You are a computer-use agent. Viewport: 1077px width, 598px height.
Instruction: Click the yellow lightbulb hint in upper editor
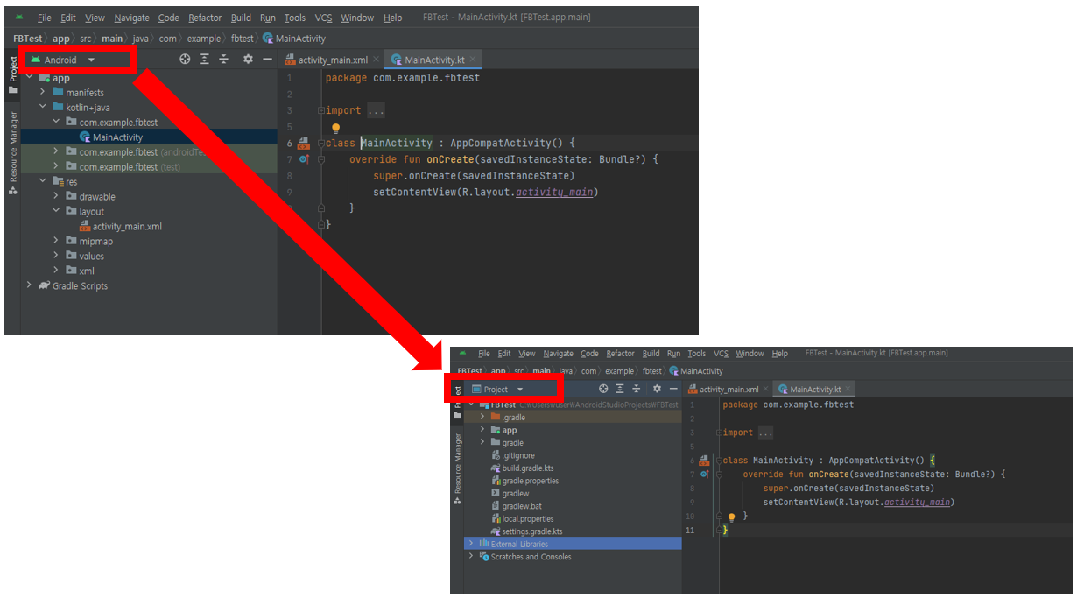click(x=335, y=129)
